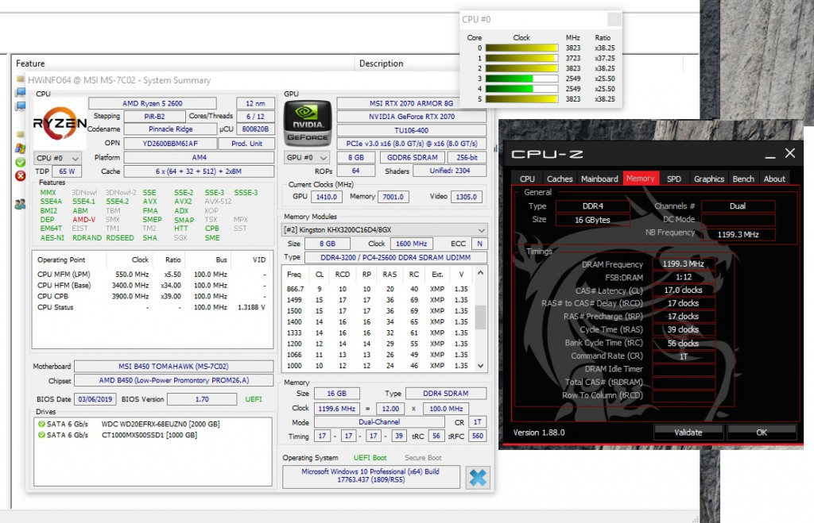Switch to the SPD tab in CPU-Z

point(673,179)
